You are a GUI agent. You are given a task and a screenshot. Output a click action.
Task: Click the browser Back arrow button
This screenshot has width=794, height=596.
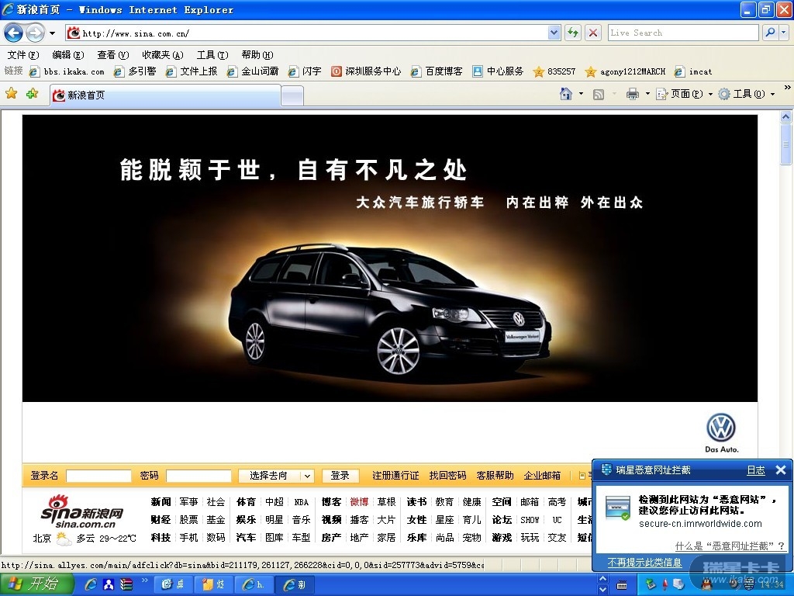(x=13, y=33)
